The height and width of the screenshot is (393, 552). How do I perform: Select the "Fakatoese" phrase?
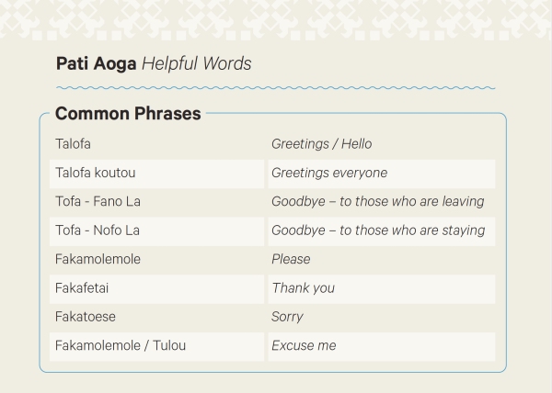86,317
